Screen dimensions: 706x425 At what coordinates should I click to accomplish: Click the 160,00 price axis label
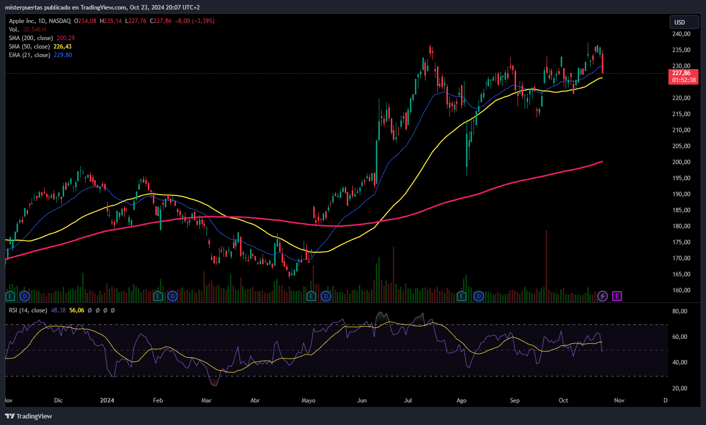pyautogui.click(x=681, y=290)
